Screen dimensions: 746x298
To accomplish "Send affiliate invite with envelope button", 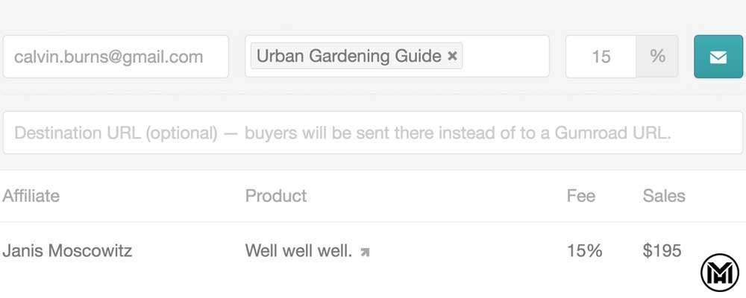I will pos(718,57).
